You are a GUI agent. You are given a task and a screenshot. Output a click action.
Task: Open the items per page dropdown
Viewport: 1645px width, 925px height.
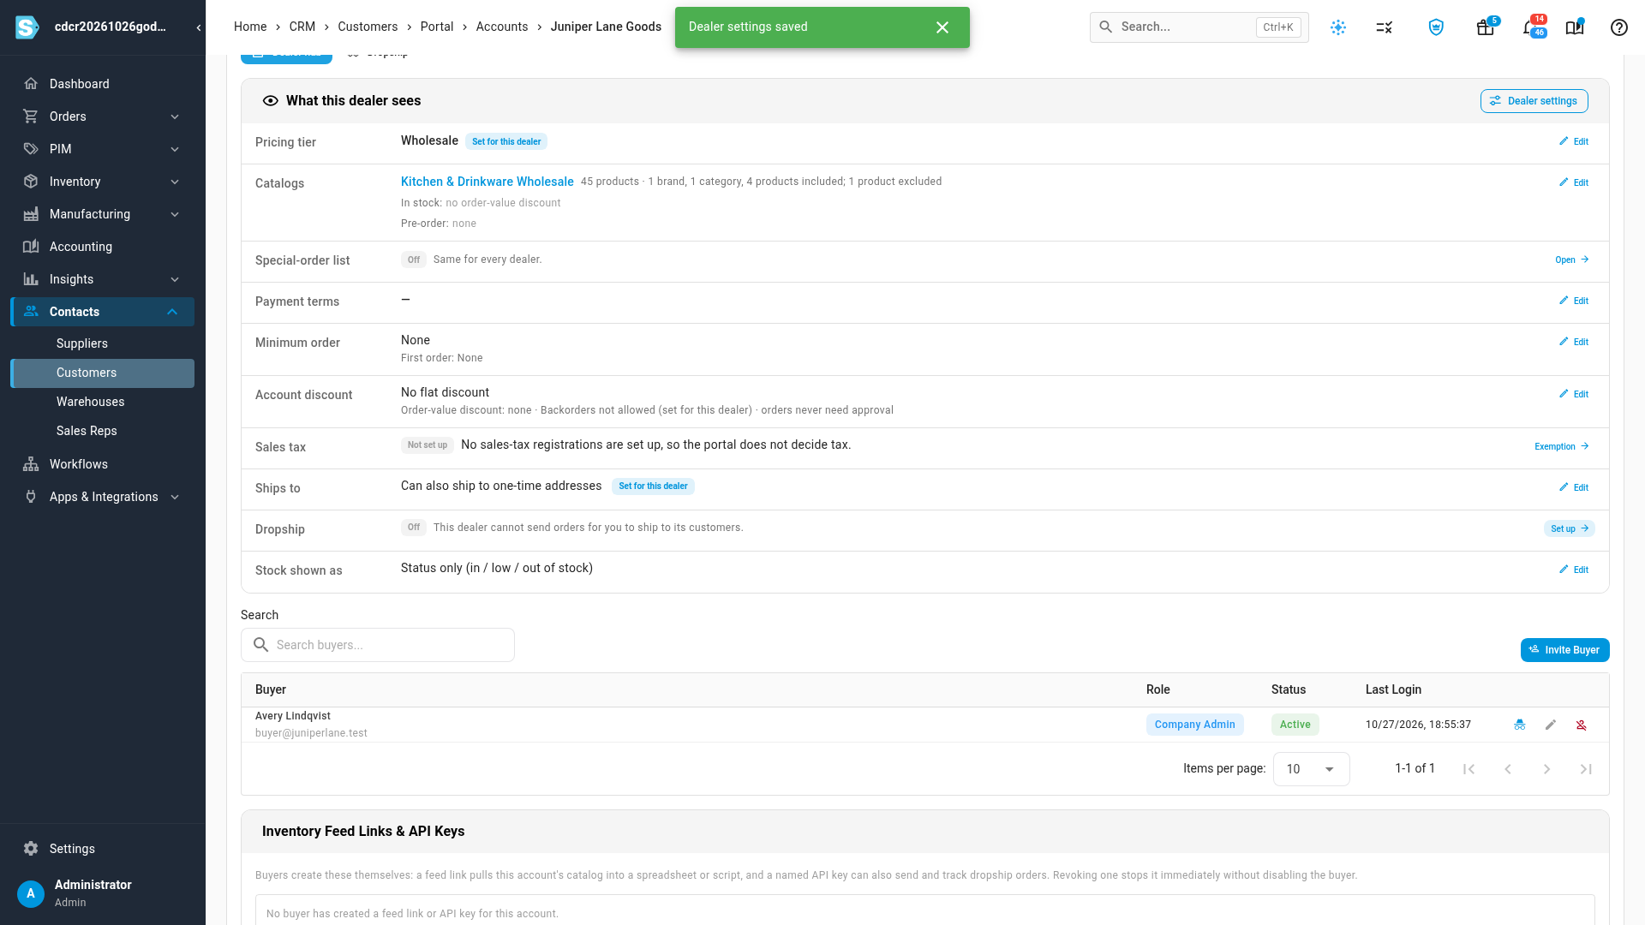point(1311,769)
